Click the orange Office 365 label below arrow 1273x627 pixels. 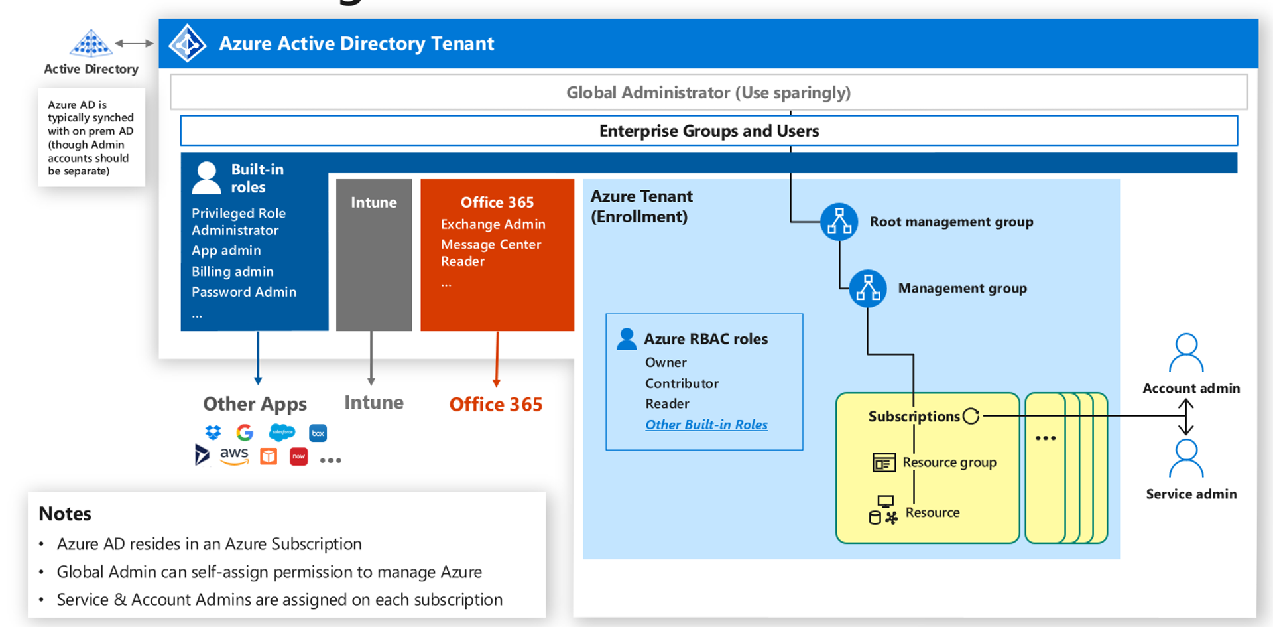point(496,404)
